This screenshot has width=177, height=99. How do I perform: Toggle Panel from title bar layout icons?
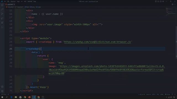pos(158,1)
